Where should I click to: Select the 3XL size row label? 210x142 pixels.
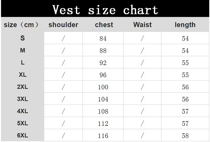click(23, 99)
